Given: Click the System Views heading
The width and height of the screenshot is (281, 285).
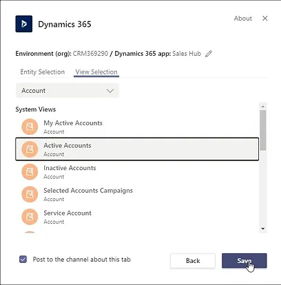Looking at the screenshot, I should point(36,109).
